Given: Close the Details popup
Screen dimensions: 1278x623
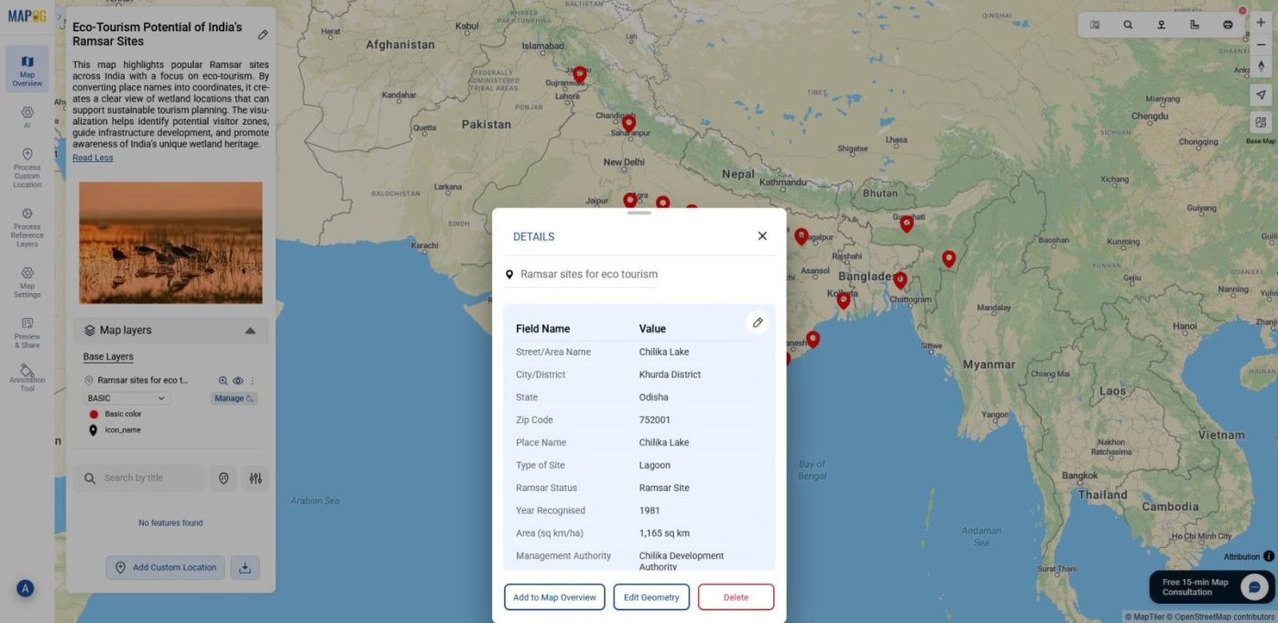Looking at the screenshot, I should coord(762,236).
